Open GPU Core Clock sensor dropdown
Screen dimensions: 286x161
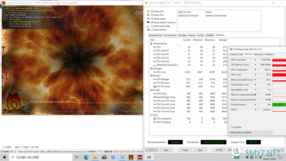[255, 60]
